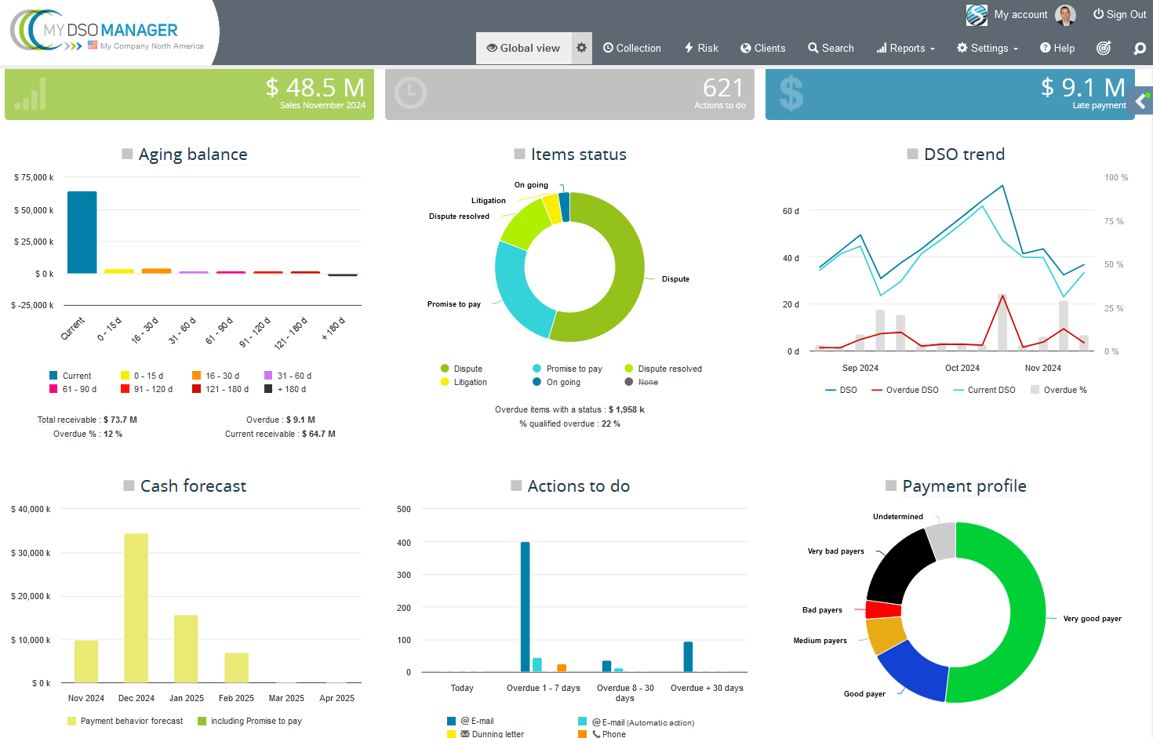Viewport: 1153px width, 738px height.
Task: Toggle the struck-through None legend item
Action: 647,382
